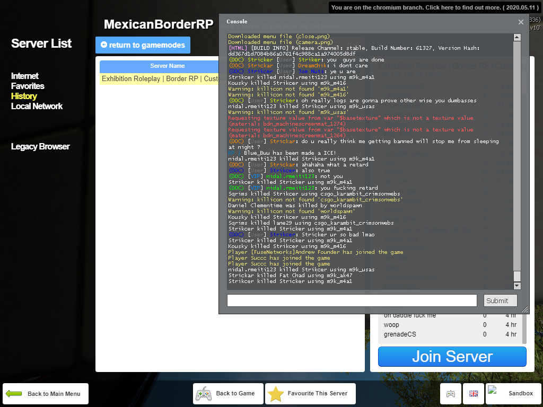Open the Internet server list tab
543x407 pixels.
(24, 76)
